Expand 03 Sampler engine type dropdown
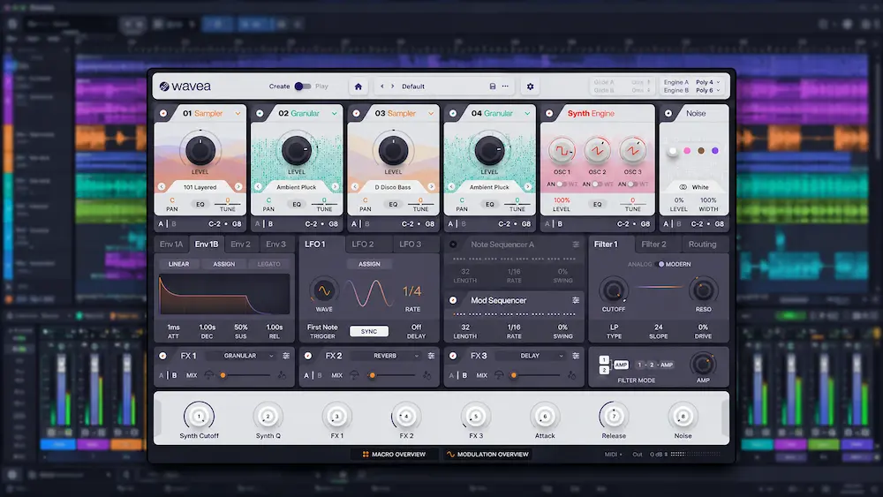 (x=431, y=114)
